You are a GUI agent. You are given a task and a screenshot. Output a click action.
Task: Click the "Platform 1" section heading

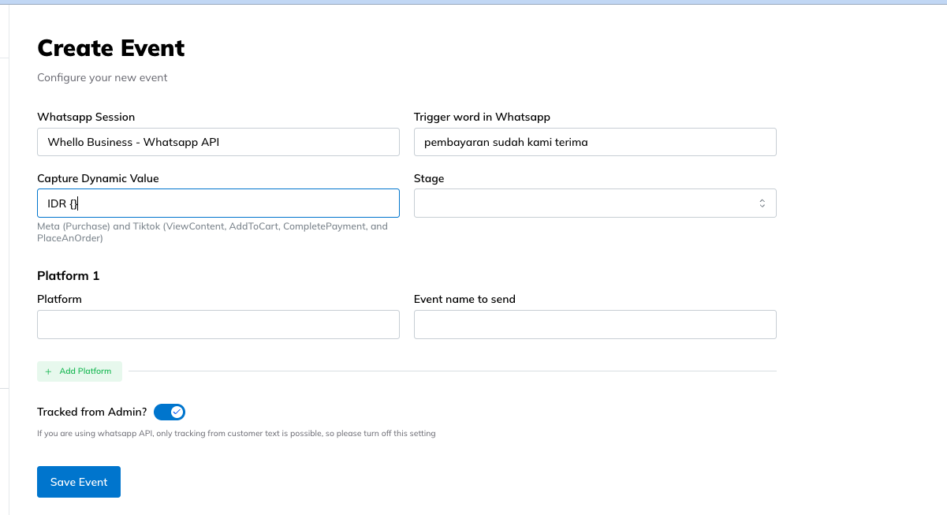[69, 276]
